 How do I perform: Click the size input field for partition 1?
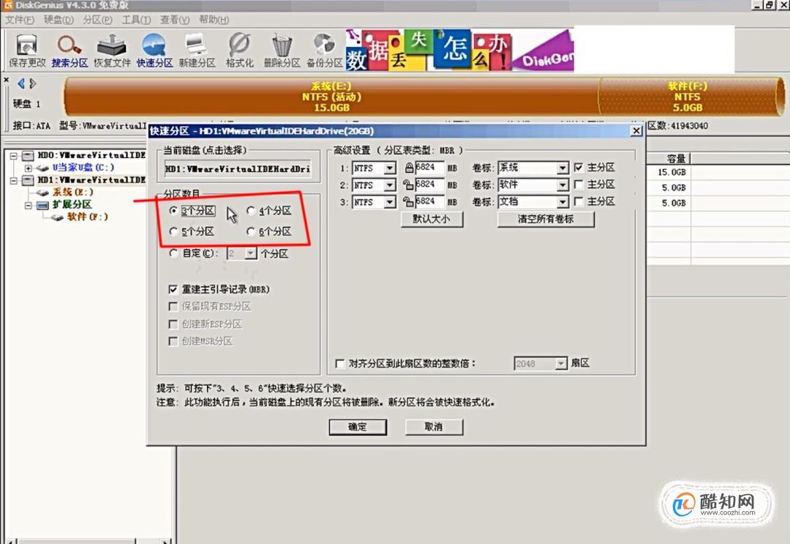click(429, 168)
